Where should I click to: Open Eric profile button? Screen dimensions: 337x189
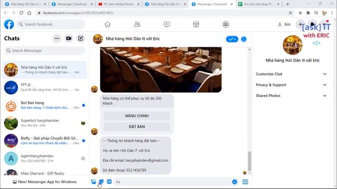click(284, 24)
